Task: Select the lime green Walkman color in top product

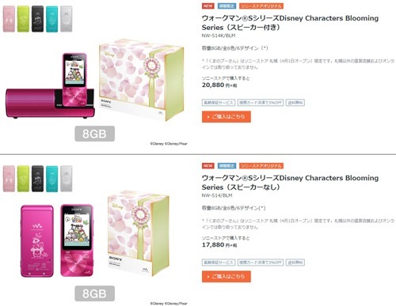Action: click(x=23, y=19)
